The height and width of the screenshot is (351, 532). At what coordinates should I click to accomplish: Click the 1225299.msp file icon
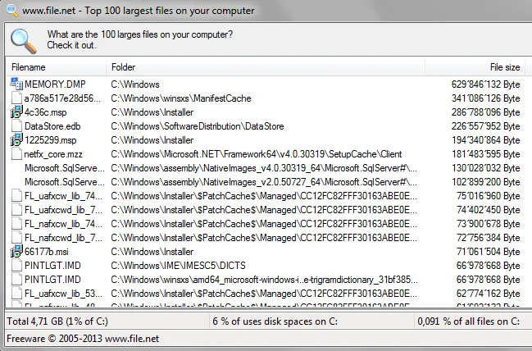(x=16, y=139)
